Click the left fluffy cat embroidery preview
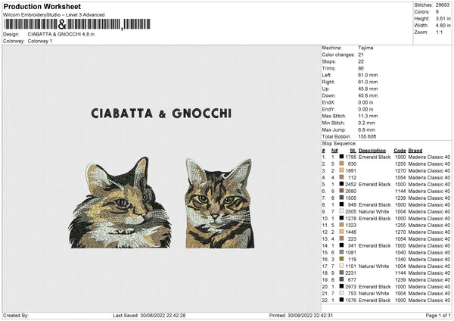 pos(120,203)
